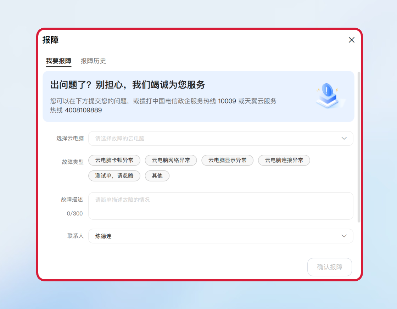Click the chevron arrow in 联系人 field
Screen dimensions: 397x309
pos(344,236)
